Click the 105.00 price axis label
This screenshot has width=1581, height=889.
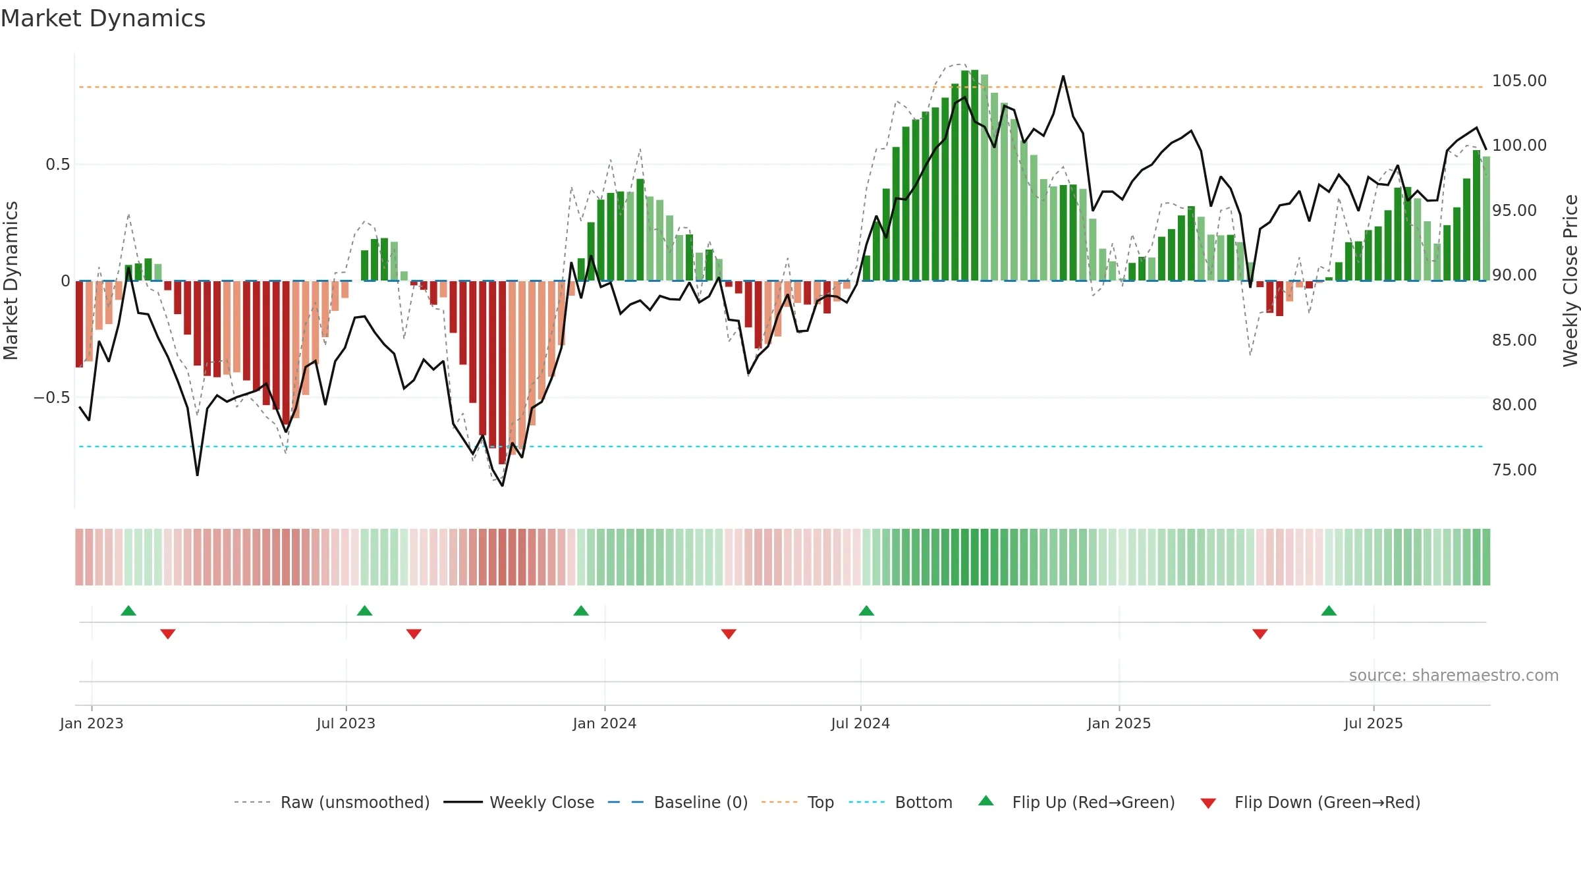(1519, 80)
